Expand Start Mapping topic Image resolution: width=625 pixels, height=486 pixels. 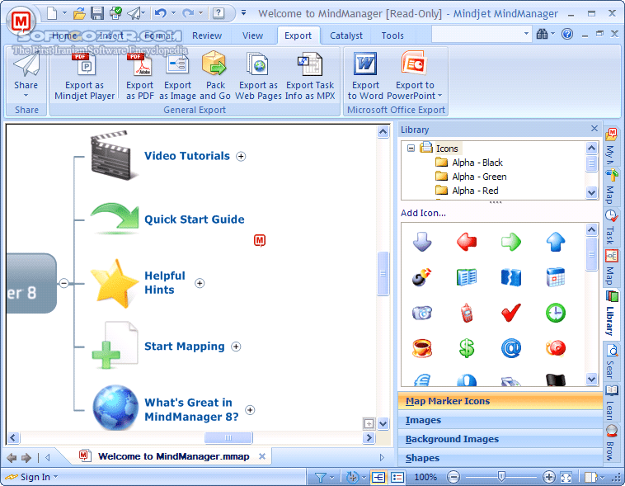236,347
